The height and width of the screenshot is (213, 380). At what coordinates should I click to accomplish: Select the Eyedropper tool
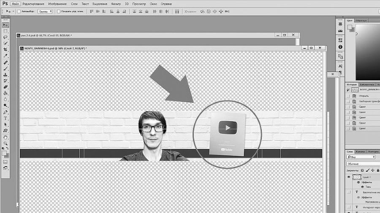(5, 56)
